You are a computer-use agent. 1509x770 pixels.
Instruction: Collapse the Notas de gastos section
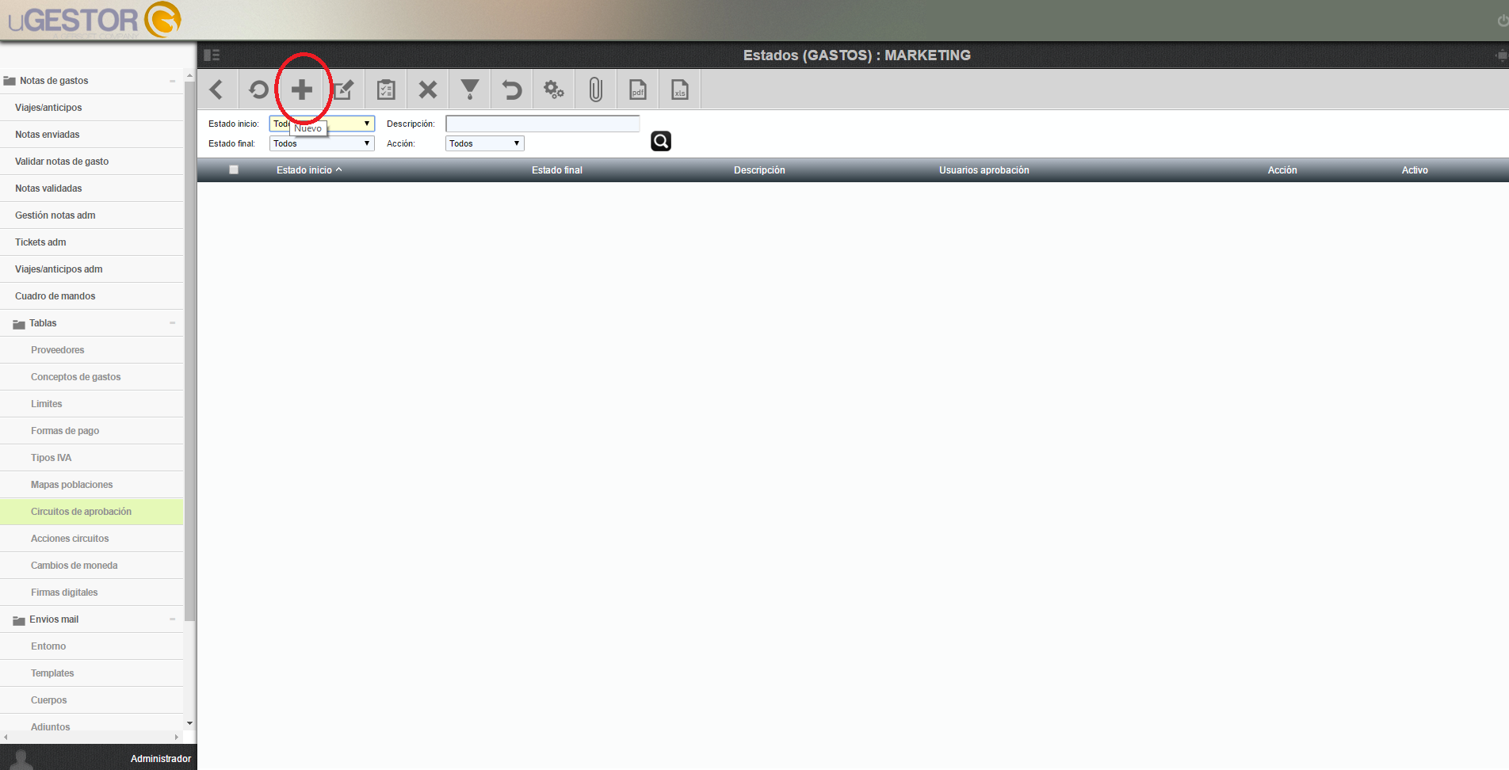[x=172, y=81]
